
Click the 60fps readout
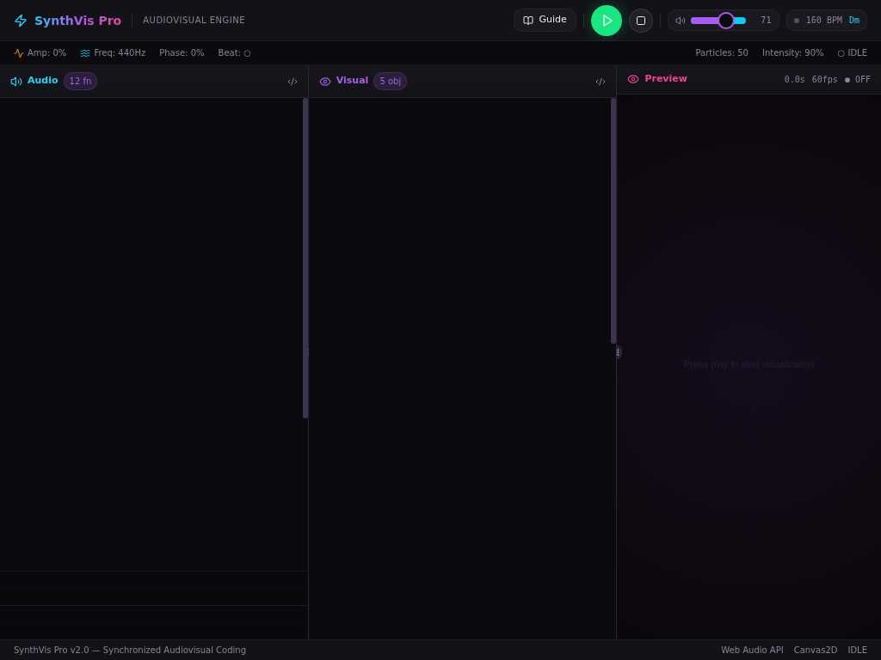(824, 79)
